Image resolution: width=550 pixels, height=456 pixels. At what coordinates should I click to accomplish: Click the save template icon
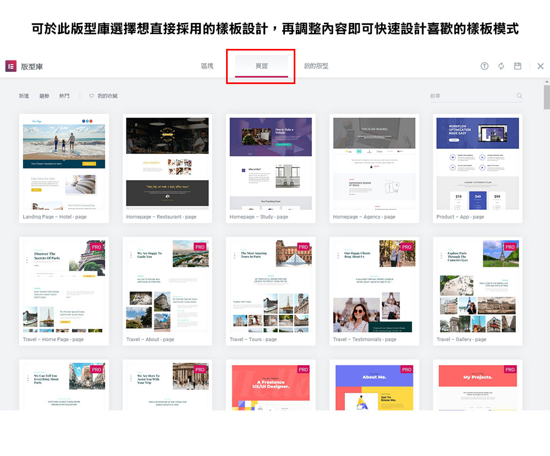tap(518, 66)
